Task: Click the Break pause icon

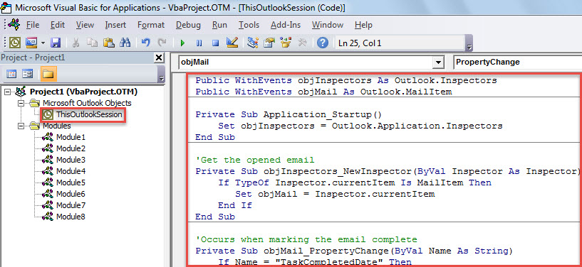Action: pos(199,43)
